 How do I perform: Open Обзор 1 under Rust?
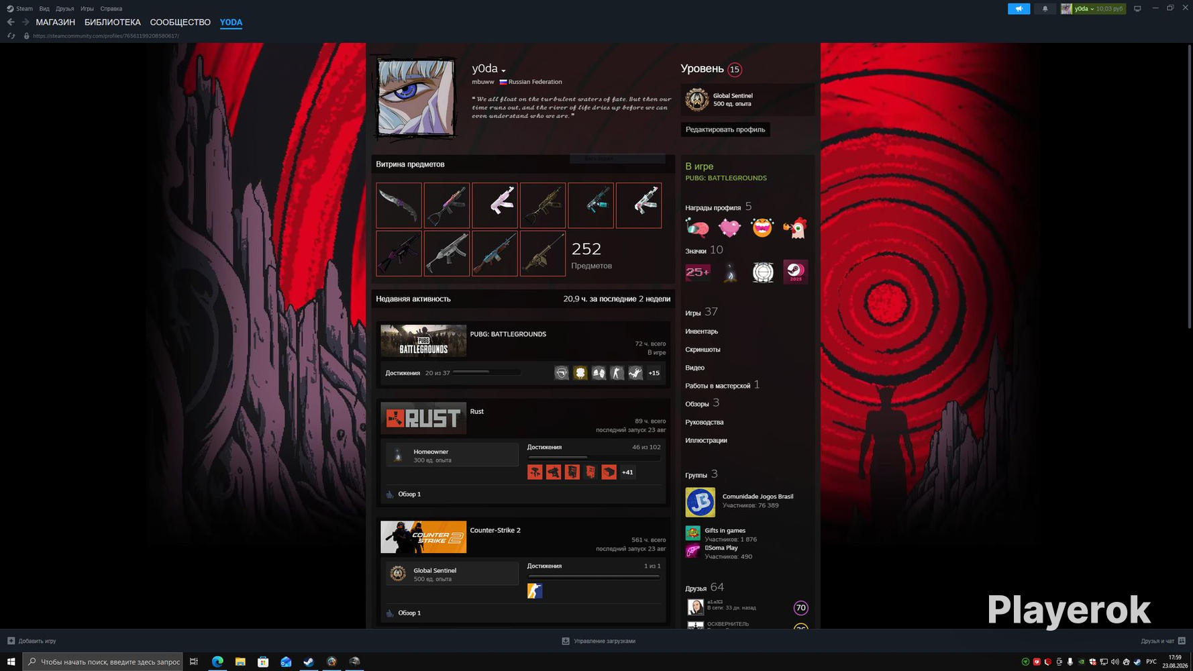pyautogui.click(x=409, y=494)
